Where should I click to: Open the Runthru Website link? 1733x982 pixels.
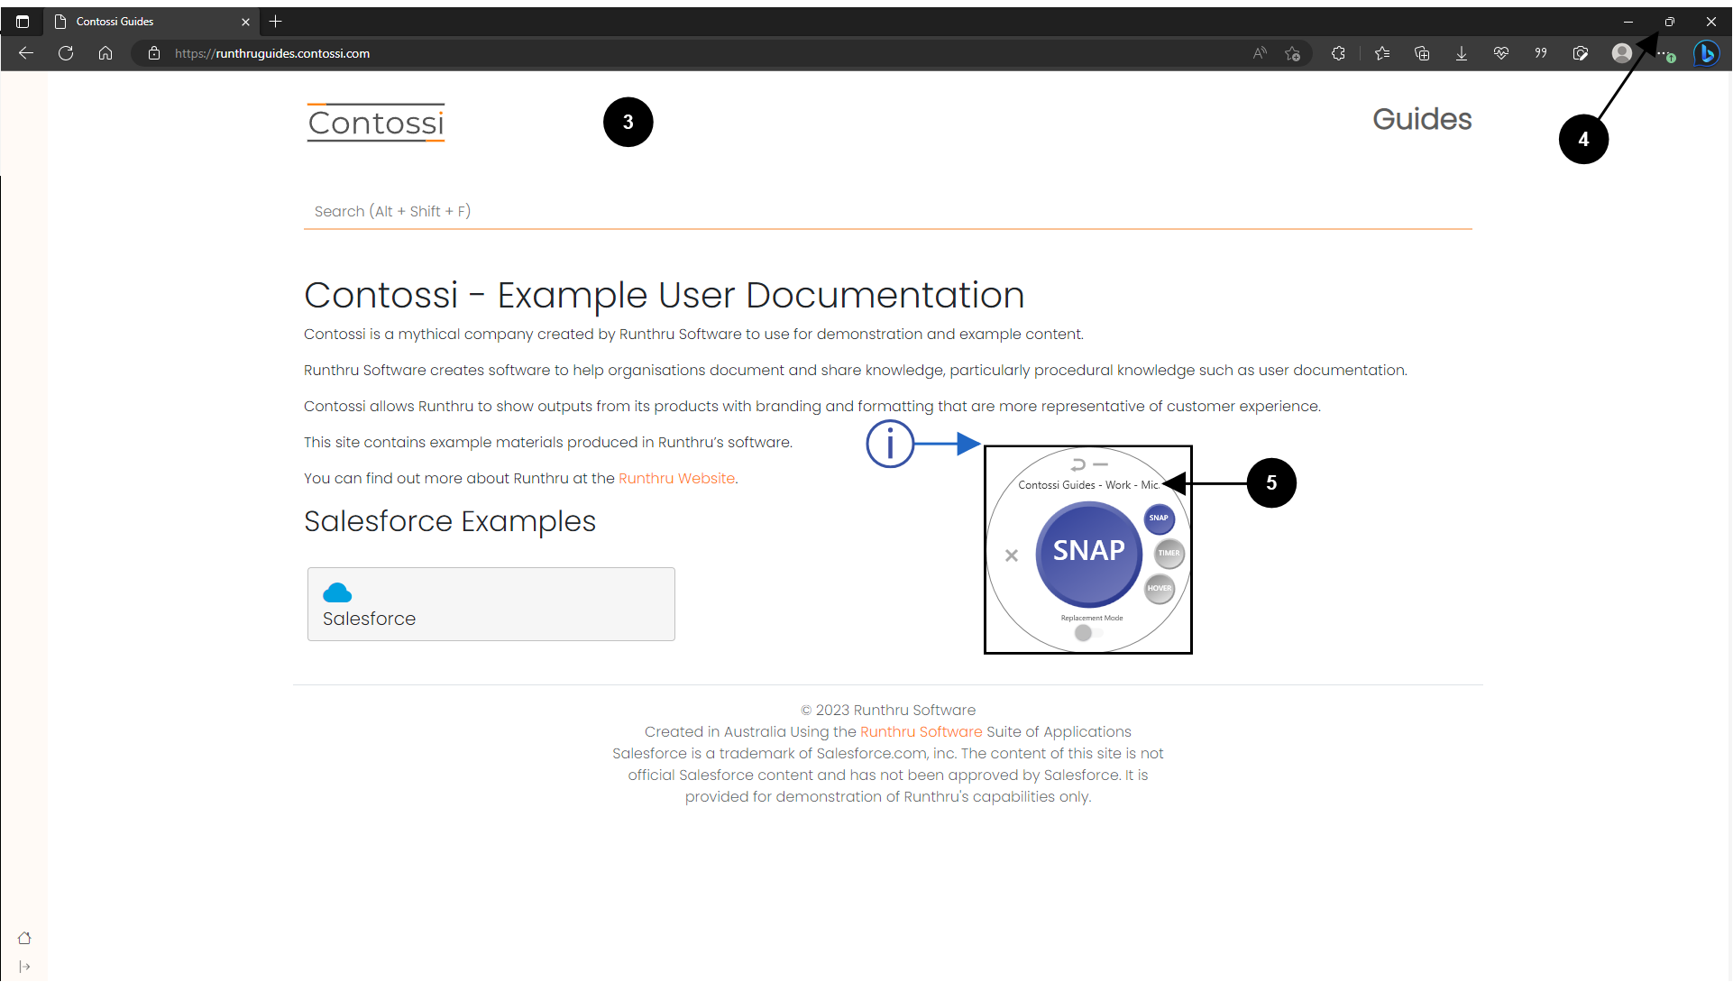(676, 478)
